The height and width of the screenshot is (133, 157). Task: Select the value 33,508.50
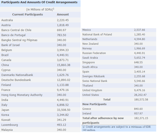[x=63, y=110]
